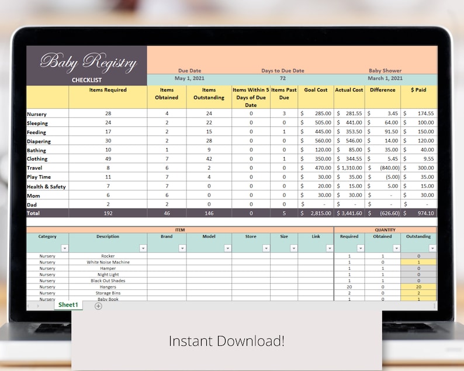The height and width of the screenshot is (371, 464).
Task: Click total actual cost 3,441.60
Action: [349, 213]
